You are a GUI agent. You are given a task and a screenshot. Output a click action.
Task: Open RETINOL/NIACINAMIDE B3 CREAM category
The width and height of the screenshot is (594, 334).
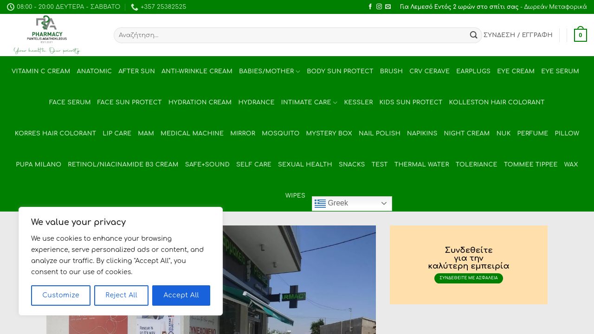(123, 165)
